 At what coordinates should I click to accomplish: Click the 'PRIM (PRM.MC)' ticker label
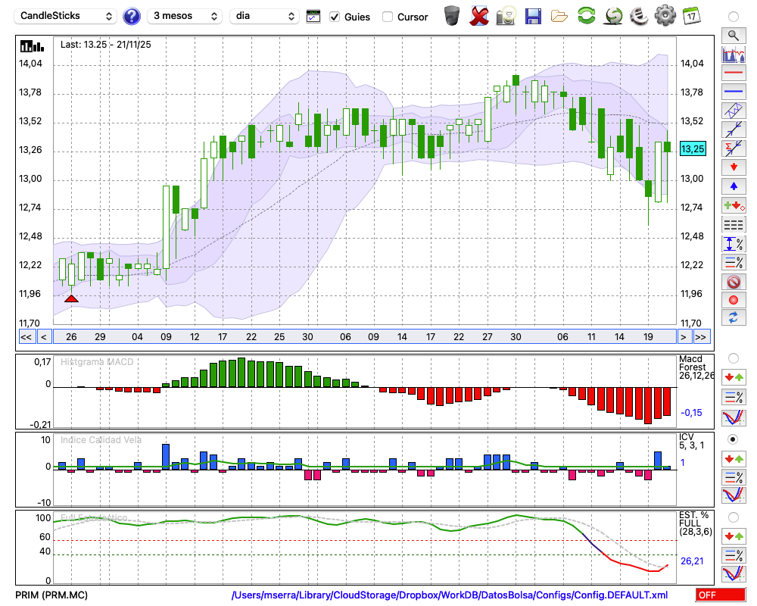[51, 595]
